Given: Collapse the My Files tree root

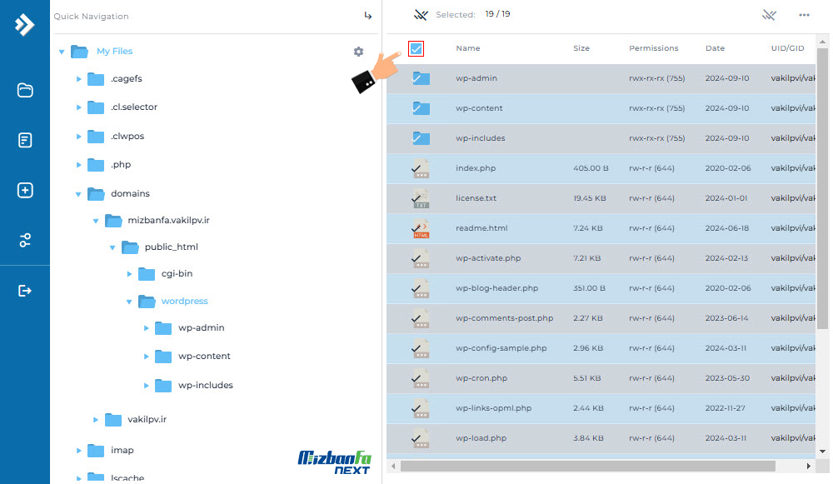Looking at the screenshot, I should point(62,52).
